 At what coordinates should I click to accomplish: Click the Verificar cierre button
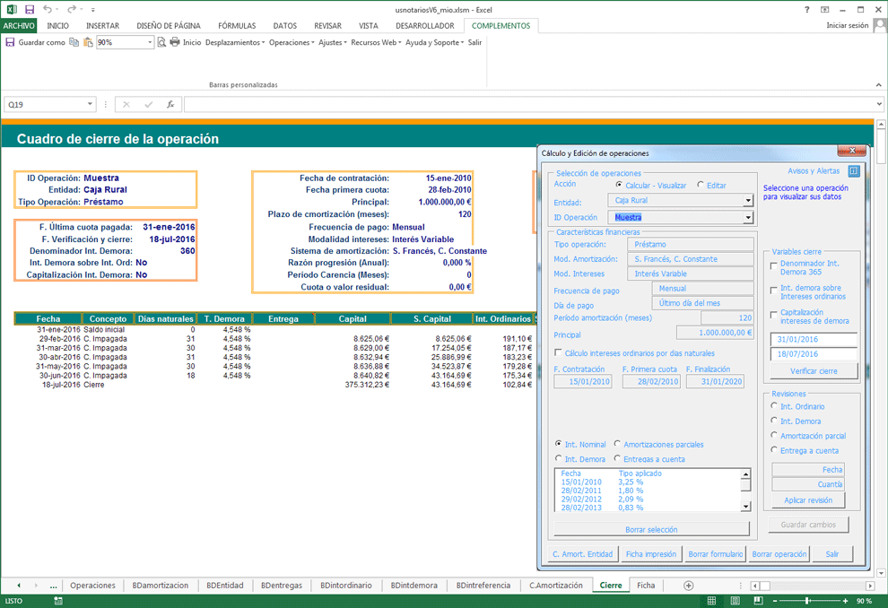[814, 370]
